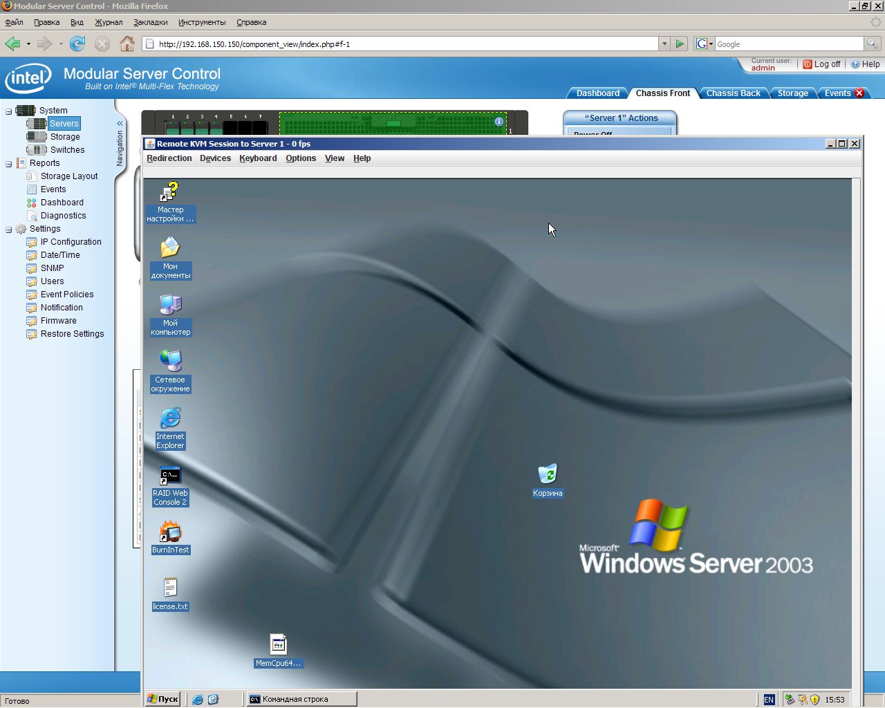Click the RAID Web Console 2 shortcut
This screenshot has height=708, width=885.
[x=170, y=476]
